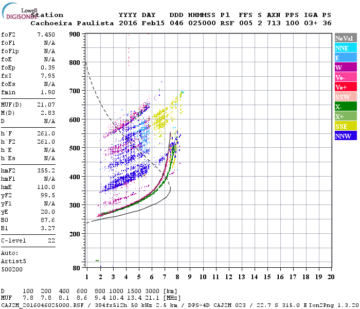Viewport: 360px width, 309px height.
Task: Click the Lowell Digisonde logo
Action: coord(20,11)
